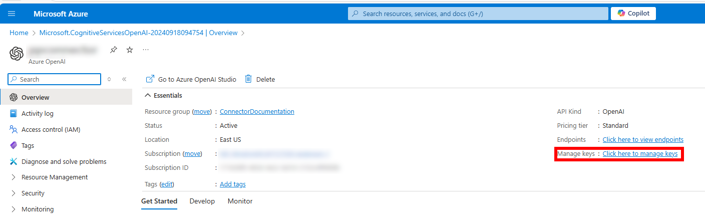The width and height of the screenshot is (705, 218).
Task: Click the Resource group move link
Action: (x=202, y=112)
